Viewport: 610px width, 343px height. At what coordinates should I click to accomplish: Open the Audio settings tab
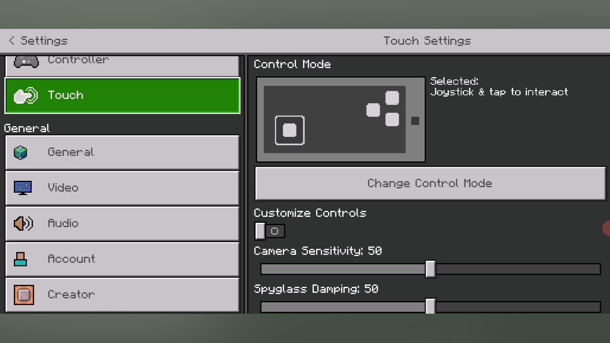point(122,224)
